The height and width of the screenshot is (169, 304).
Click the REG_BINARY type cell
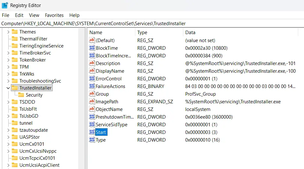pyautogui.click(x=151, y=86)
